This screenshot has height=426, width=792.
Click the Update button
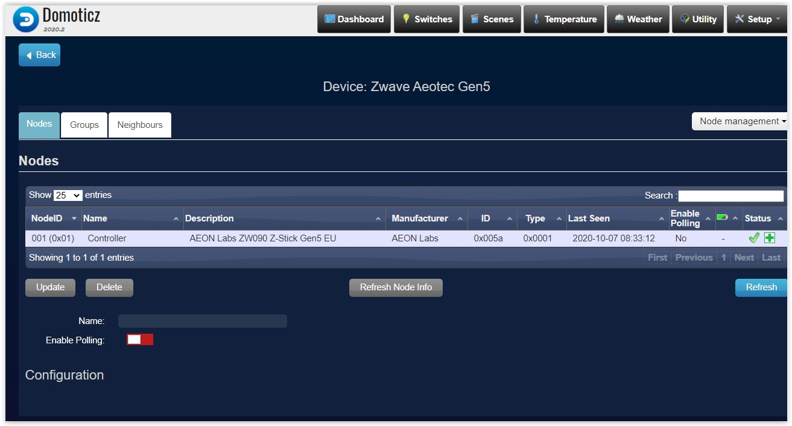click(x=50, y=288)
